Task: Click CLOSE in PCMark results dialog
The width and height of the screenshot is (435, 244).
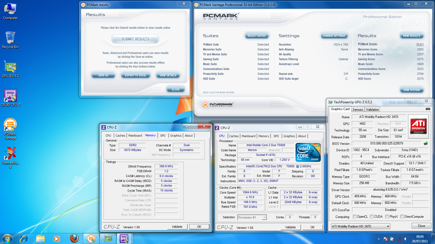Action: click(x=176, y=89)
